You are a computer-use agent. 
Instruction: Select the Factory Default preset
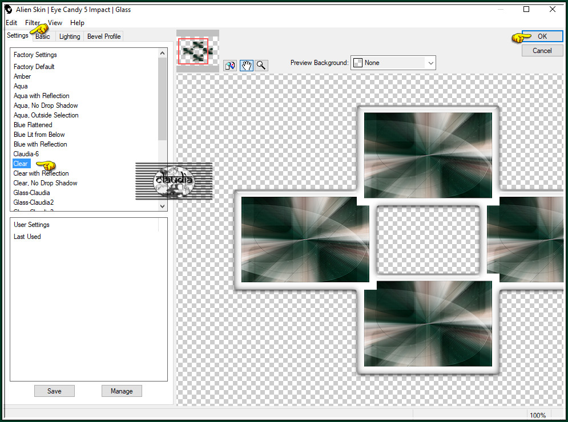[34, 67]
